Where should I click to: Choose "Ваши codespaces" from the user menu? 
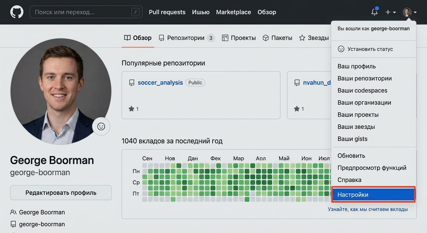pyautogui.click(x=374, y=90)
